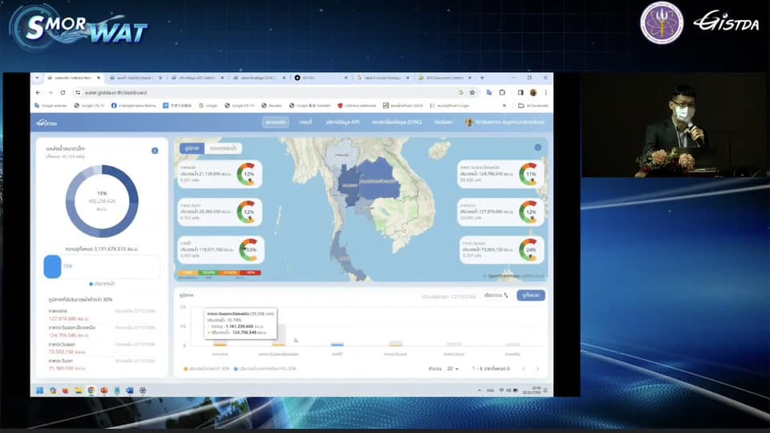Viewport: 770px width, 433px height.
Task: Click the info icon on the map panel
Action: 538,148
